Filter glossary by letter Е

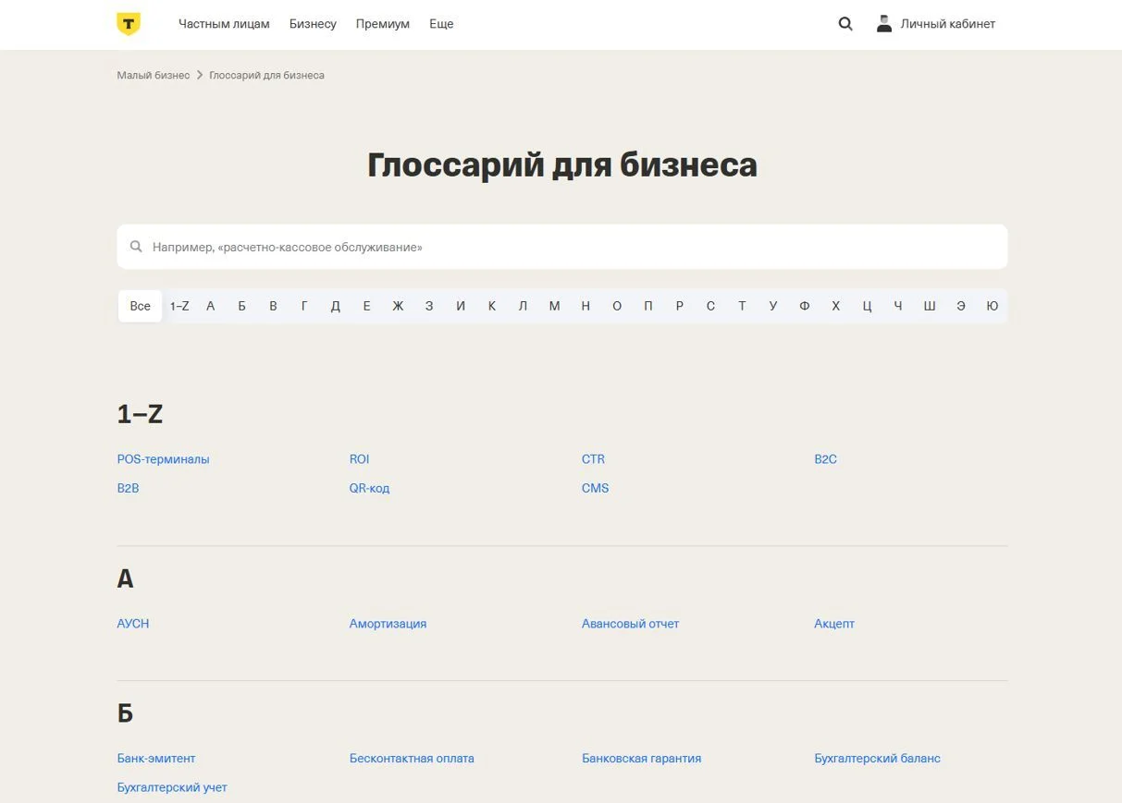tap(366, 306)
